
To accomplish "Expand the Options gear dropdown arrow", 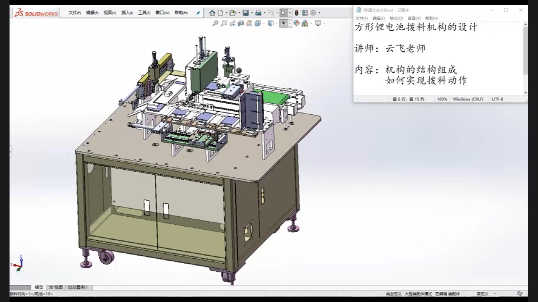I will 319,13.
